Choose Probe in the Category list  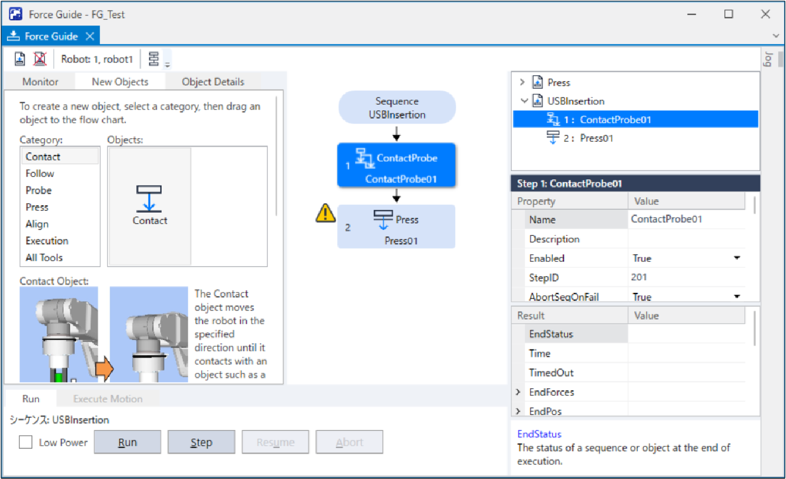[x=38, y=190]
